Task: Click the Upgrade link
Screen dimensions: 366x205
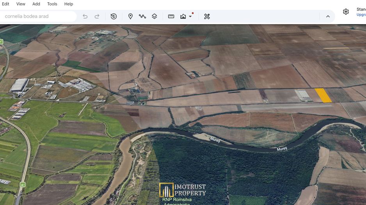Action: [361, 15]
